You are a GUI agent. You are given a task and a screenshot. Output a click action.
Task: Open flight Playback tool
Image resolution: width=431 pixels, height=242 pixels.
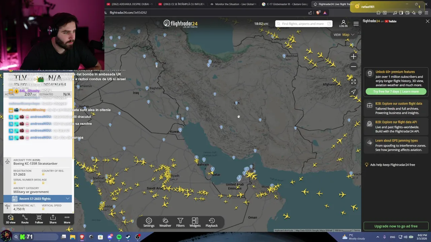211,222
